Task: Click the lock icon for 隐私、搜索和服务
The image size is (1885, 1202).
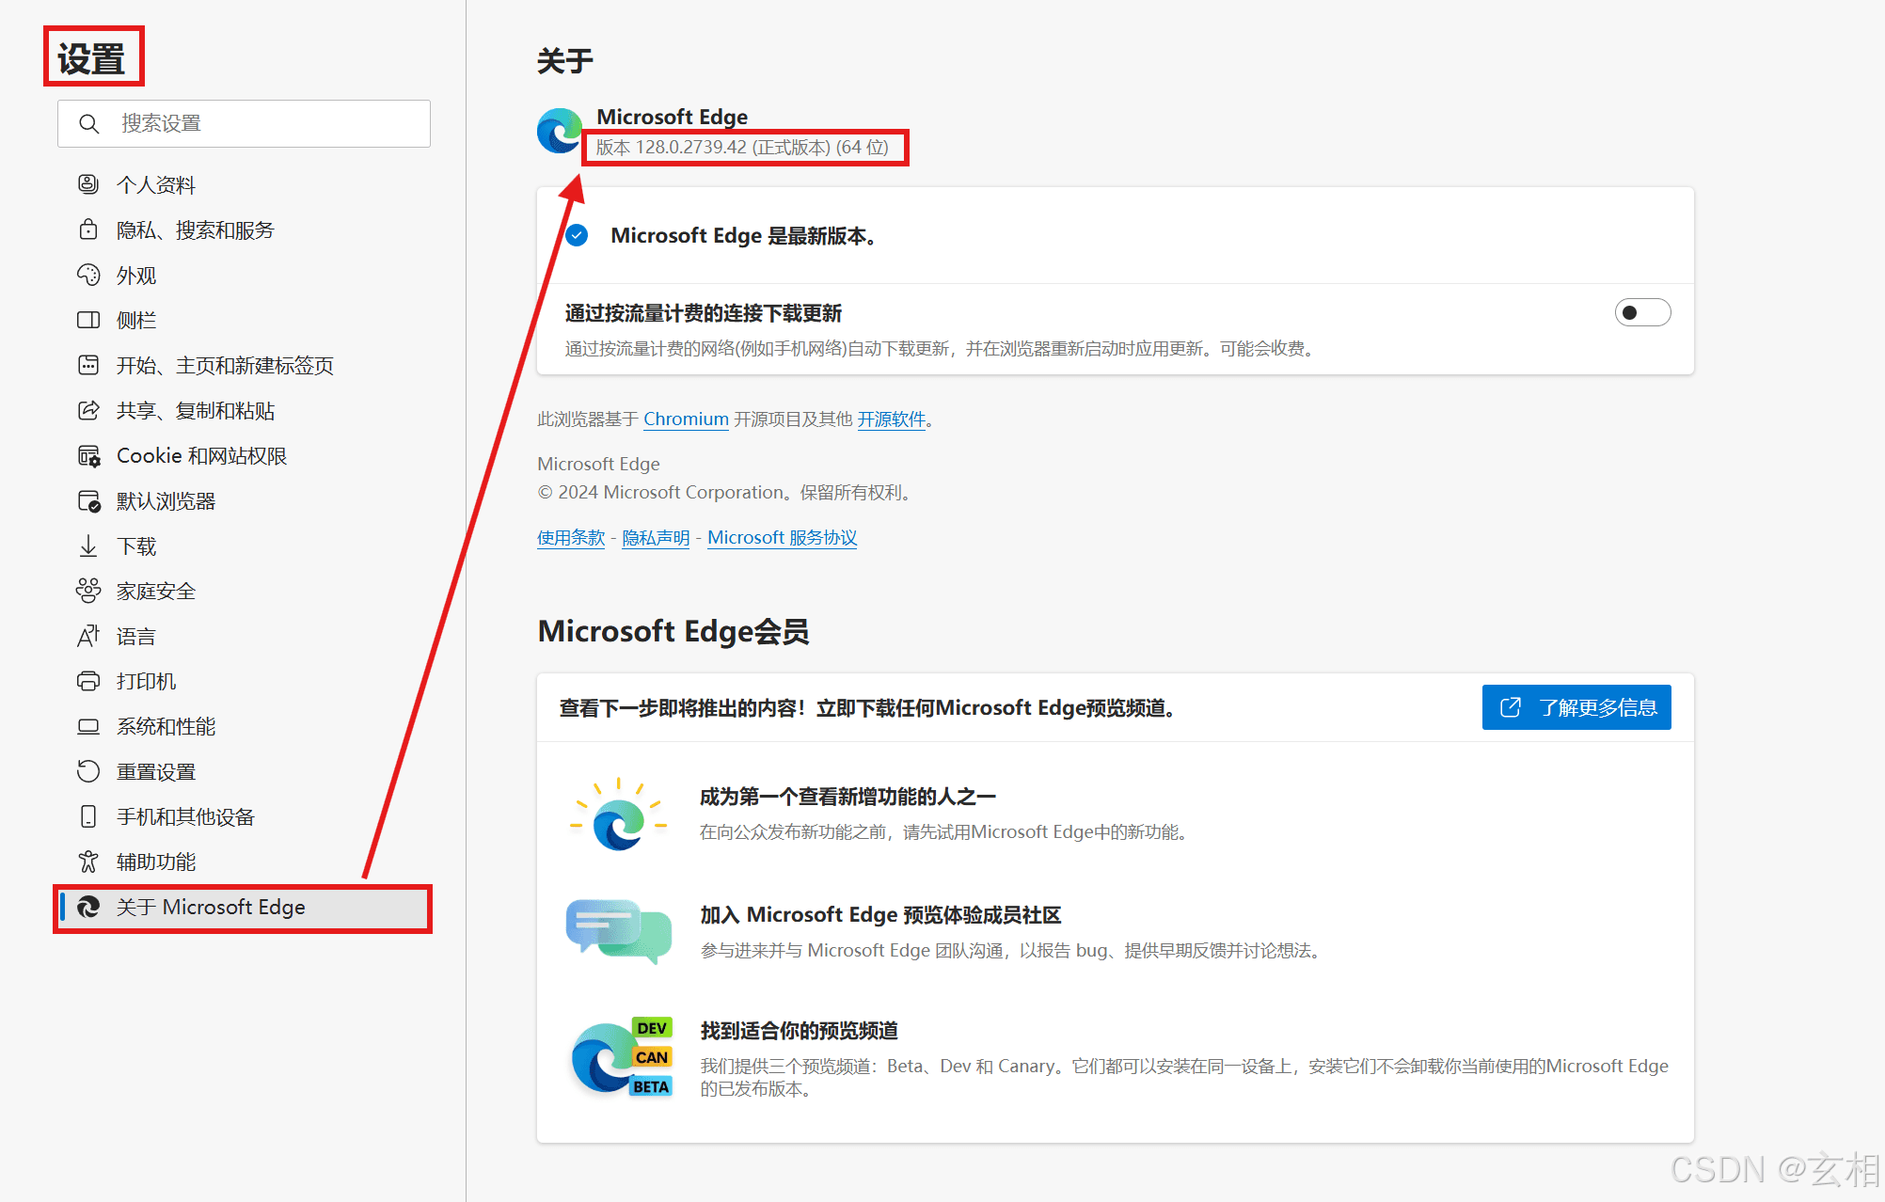Action: [88, 229]
